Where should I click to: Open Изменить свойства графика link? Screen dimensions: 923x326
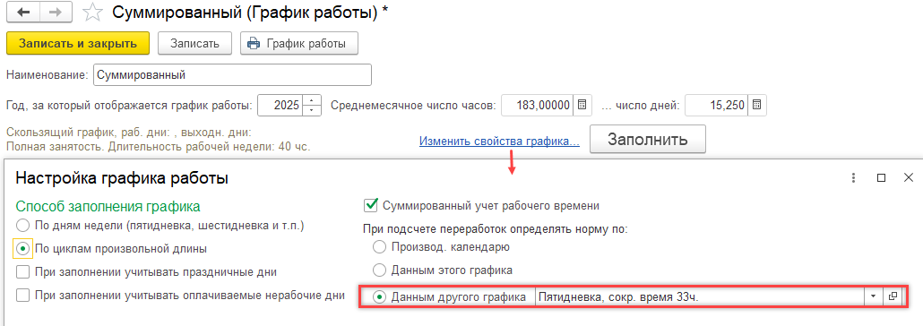(x=499, y=142)
